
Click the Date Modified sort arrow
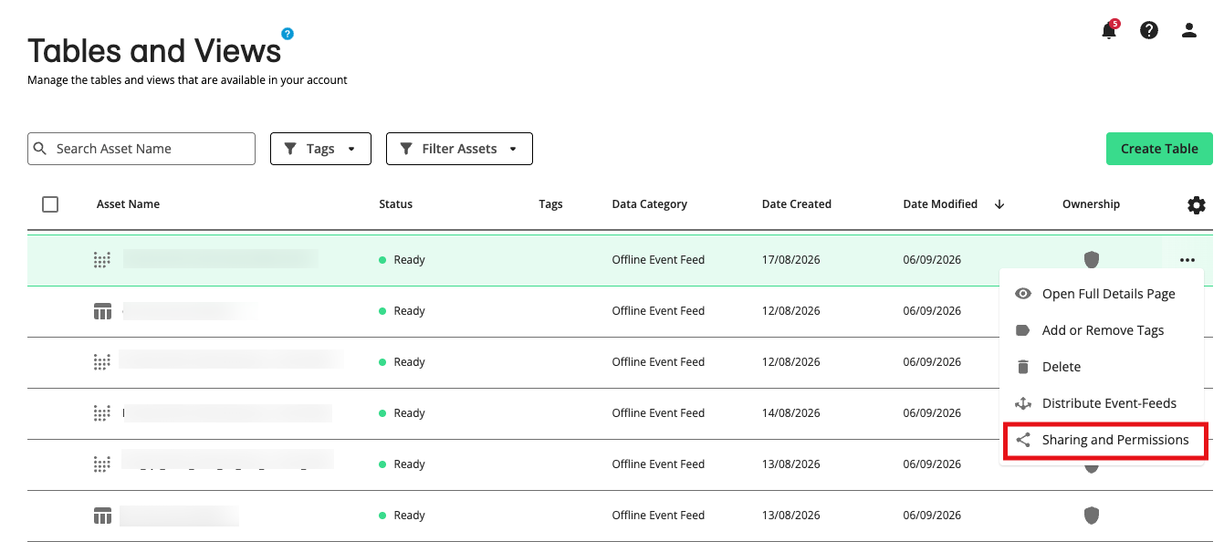[999, 204]
